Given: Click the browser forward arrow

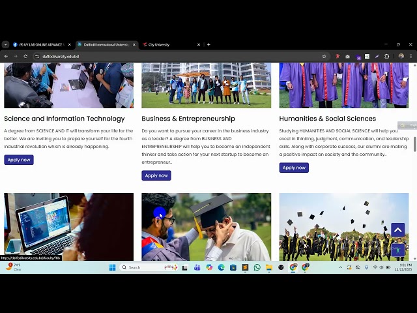Looking at the screenshot, I should tap(16, 57).
